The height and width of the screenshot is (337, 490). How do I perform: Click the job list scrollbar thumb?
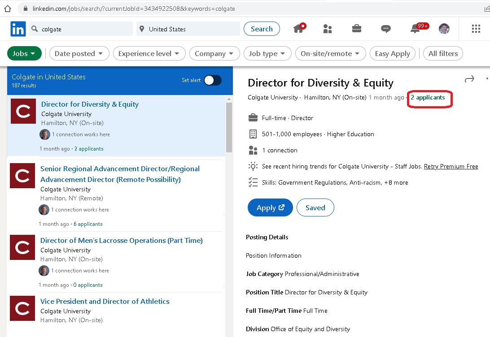[229, 127]
